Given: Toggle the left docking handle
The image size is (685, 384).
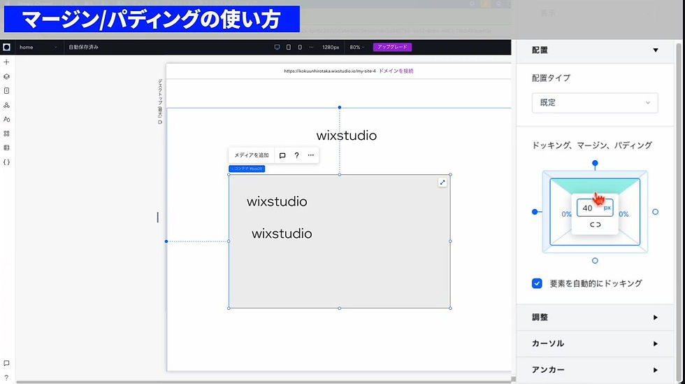Looking at the screenshot, I should (x=535, y=212).
